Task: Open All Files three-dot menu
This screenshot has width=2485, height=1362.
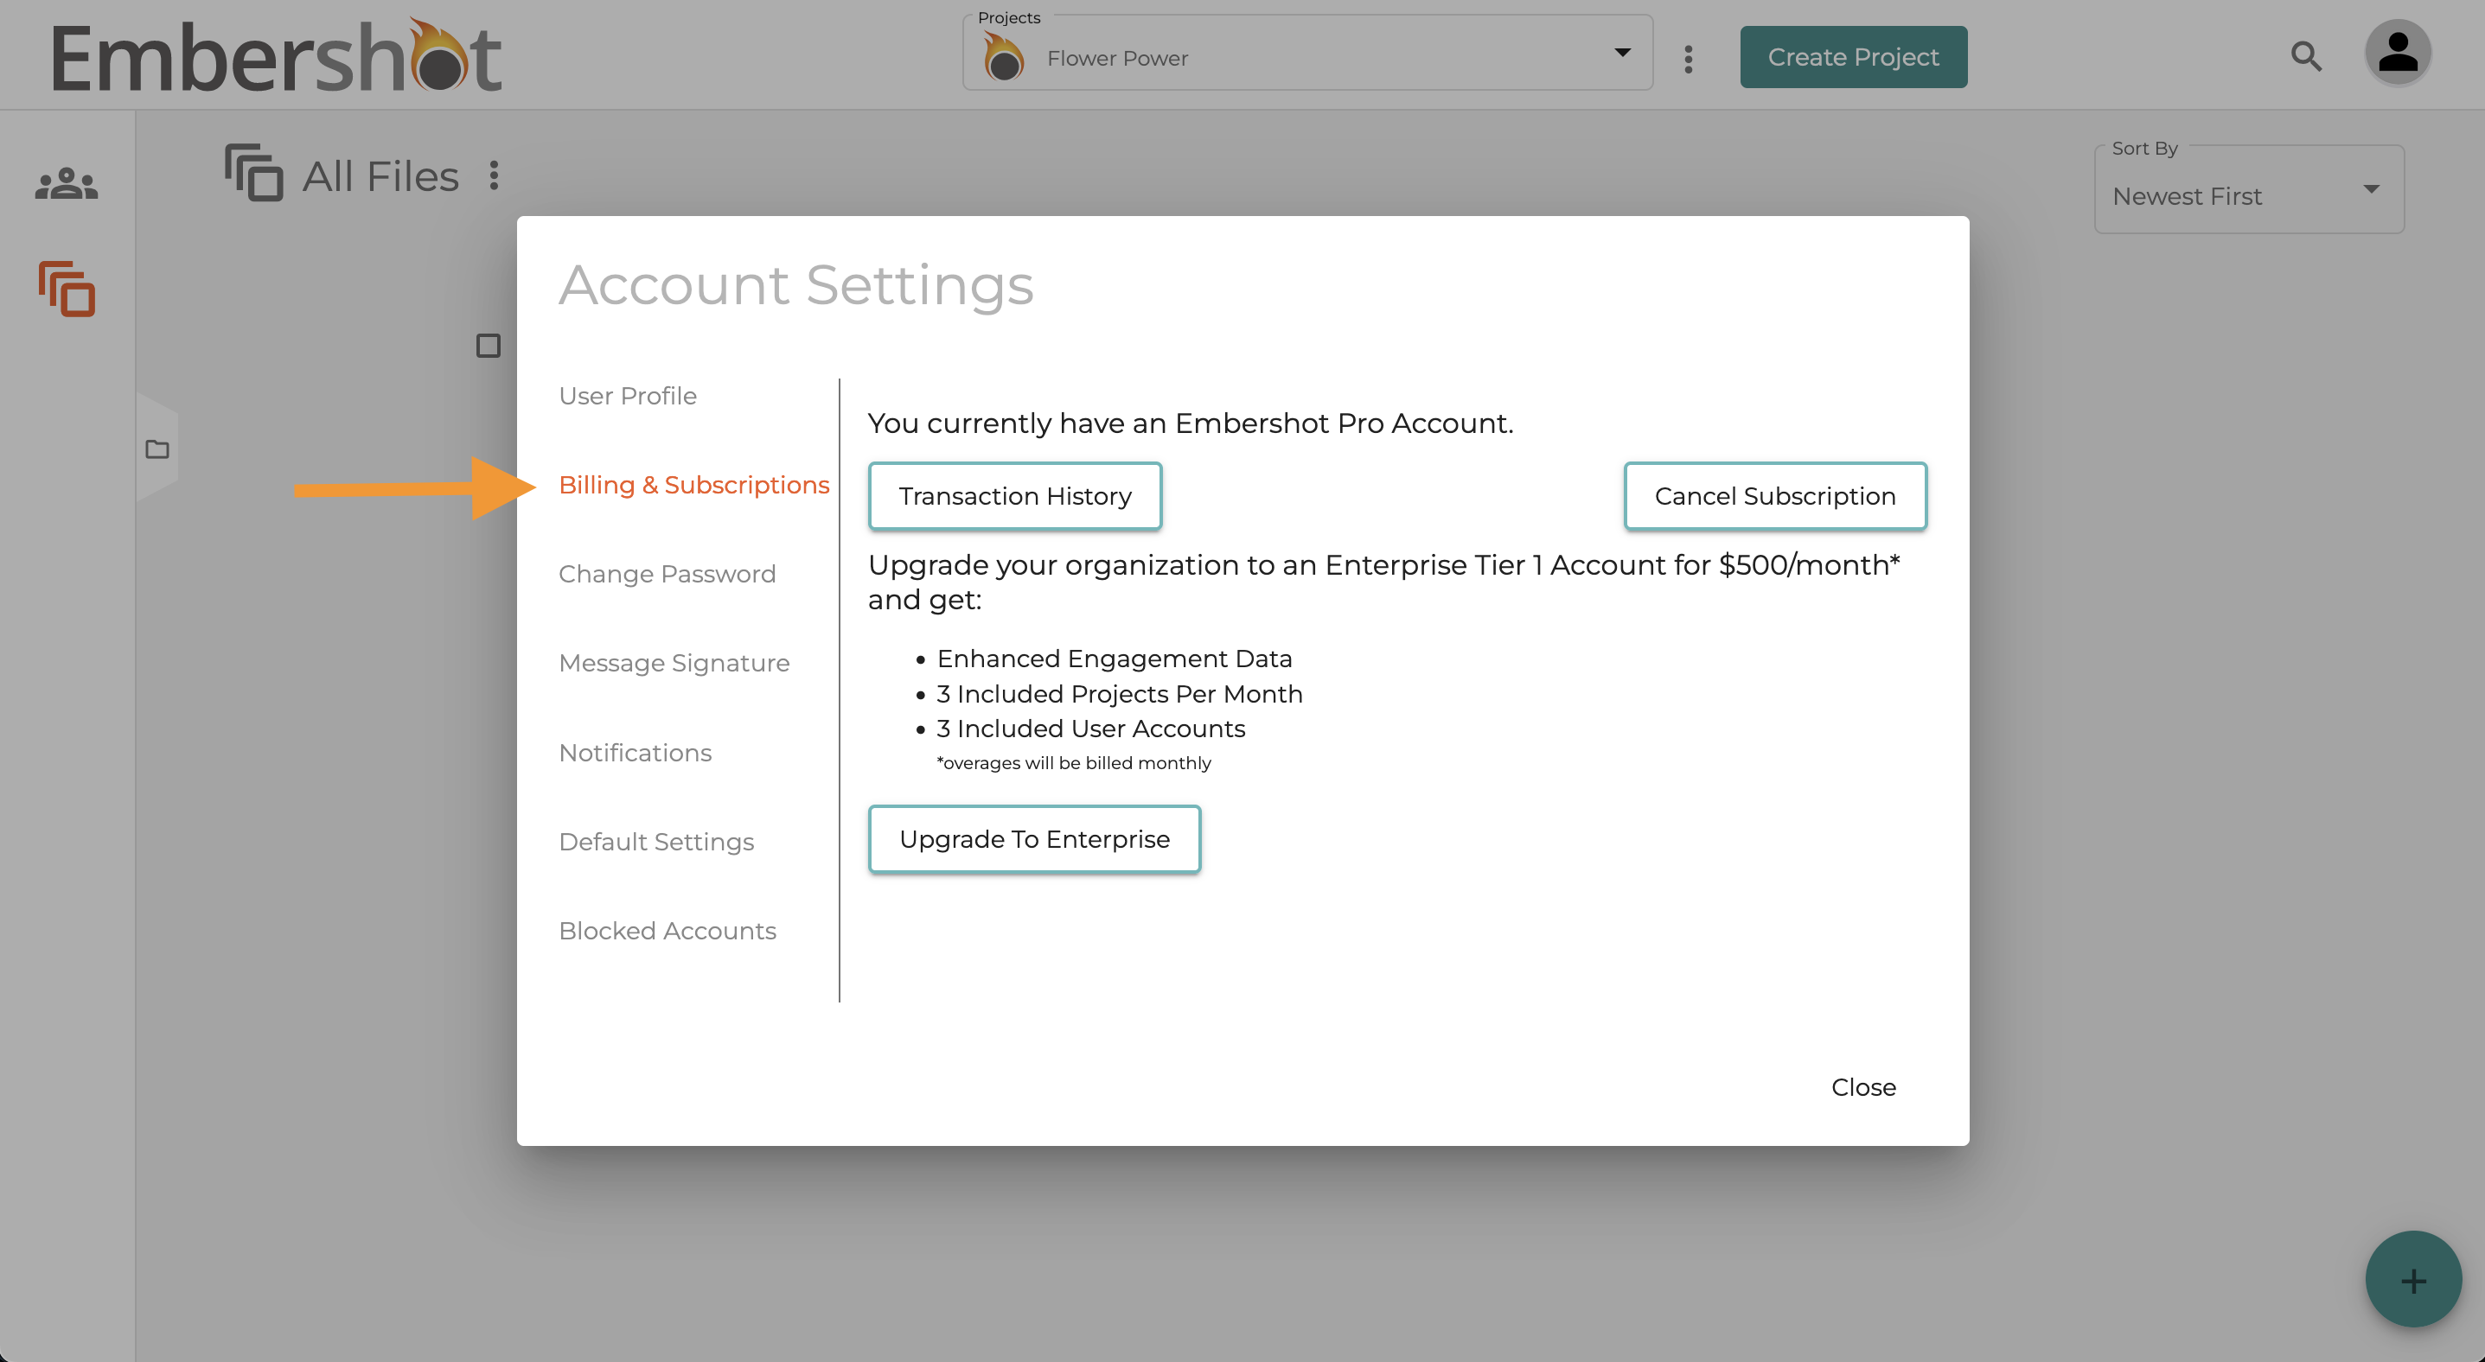Action: pyautogui.click(x=494, y=175)
